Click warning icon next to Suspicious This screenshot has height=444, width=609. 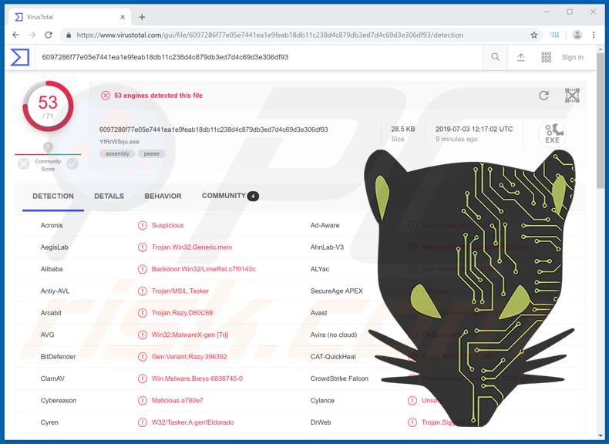[143, 225]
